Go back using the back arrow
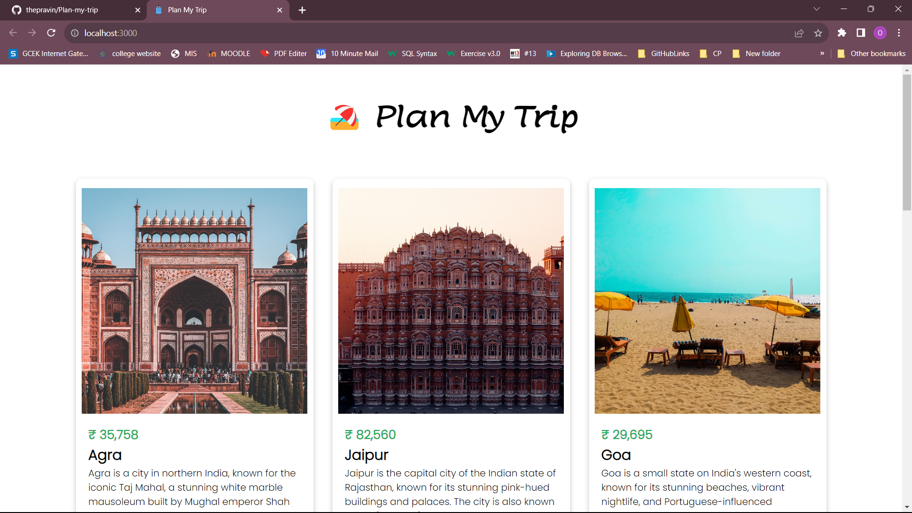912x513 pixels. (x=13, y=33)
